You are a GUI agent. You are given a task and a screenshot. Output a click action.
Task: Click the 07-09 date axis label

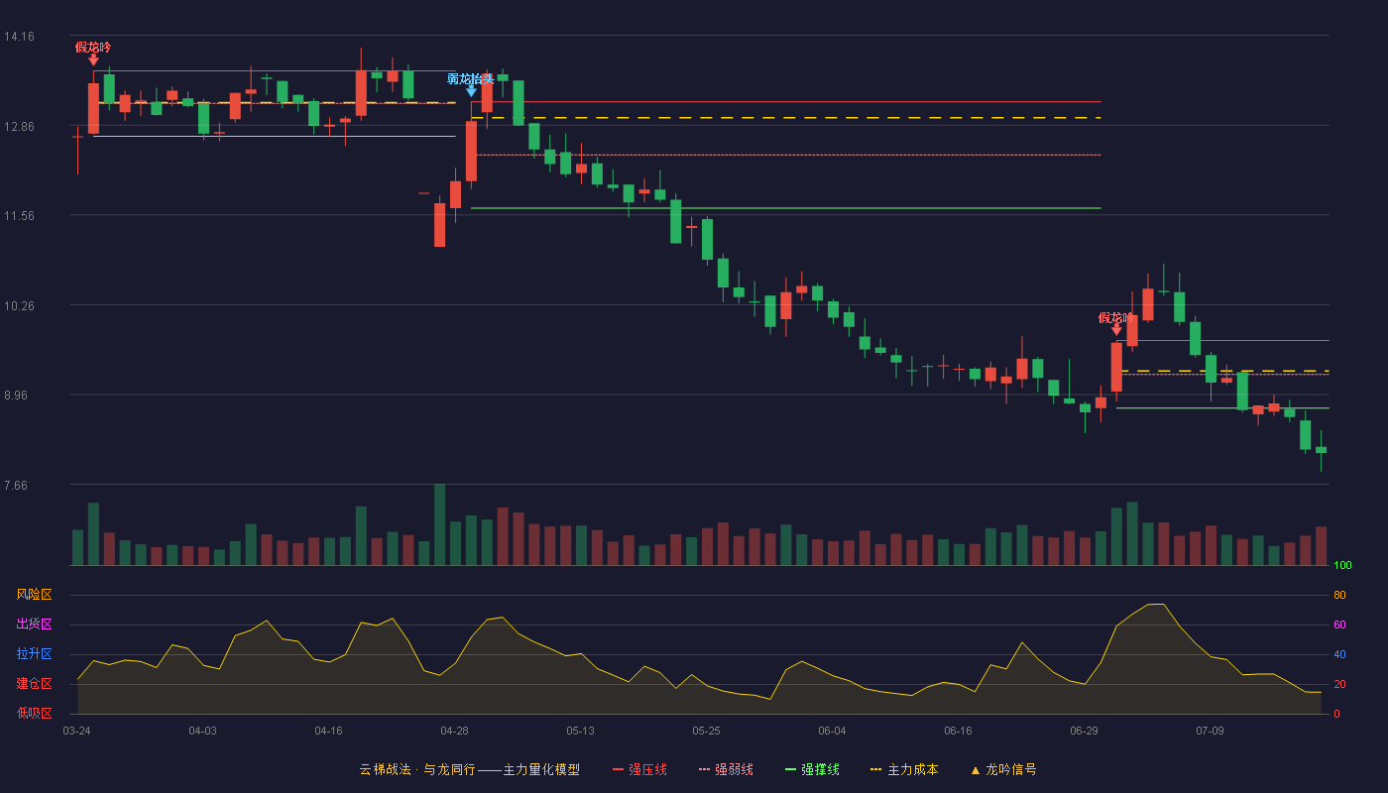[1210, 731]
